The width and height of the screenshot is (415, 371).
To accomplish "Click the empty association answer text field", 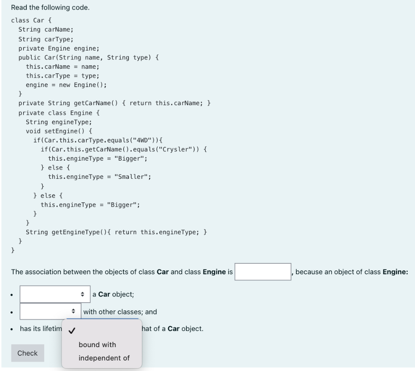I will pos(262,272).
